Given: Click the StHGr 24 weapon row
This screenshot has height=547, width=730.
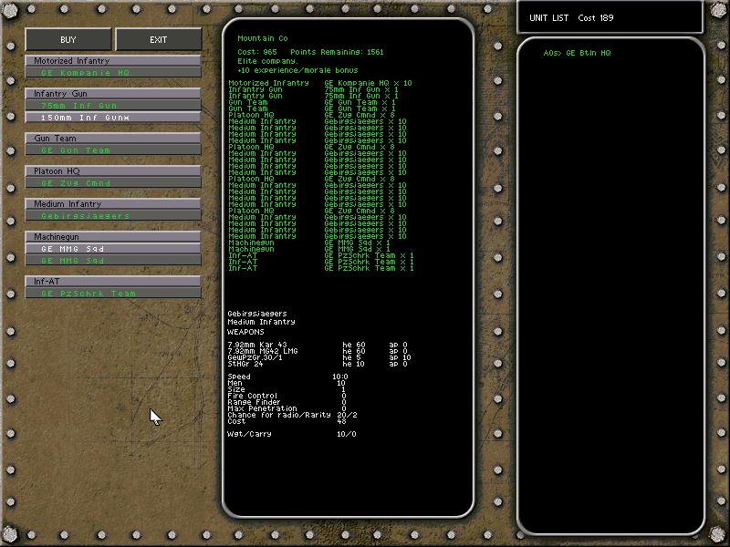Looking at the screenshot, I should 318,364.
